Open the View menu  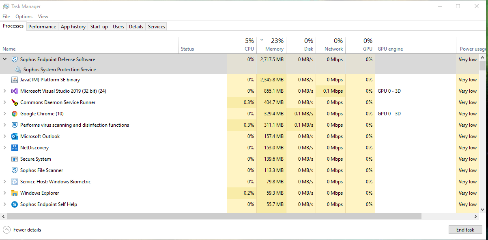coord(43,17)
